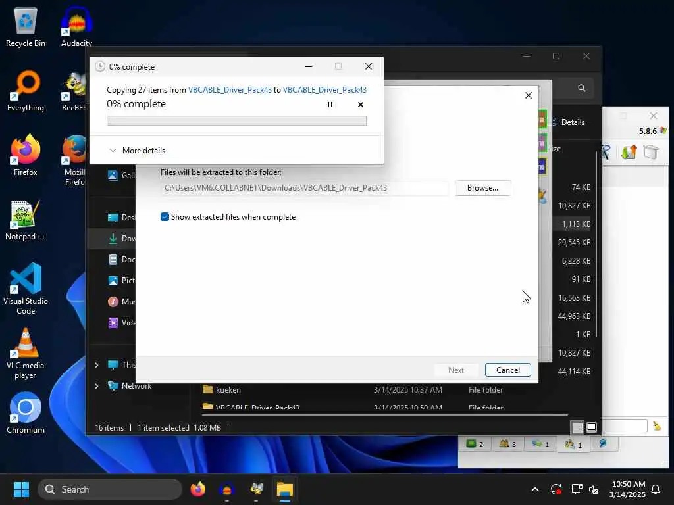Click the taskbar Search box

click(110, 489)
